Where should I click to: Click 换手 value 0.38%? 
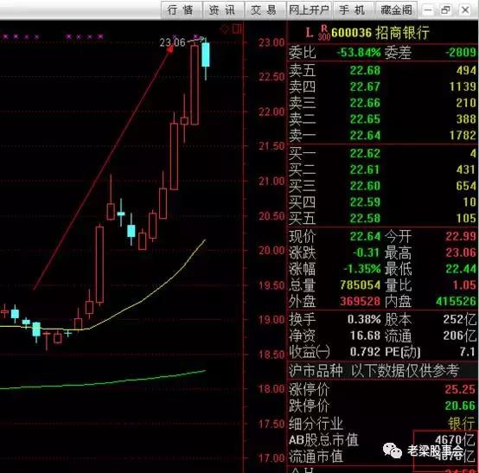(364, 319)
